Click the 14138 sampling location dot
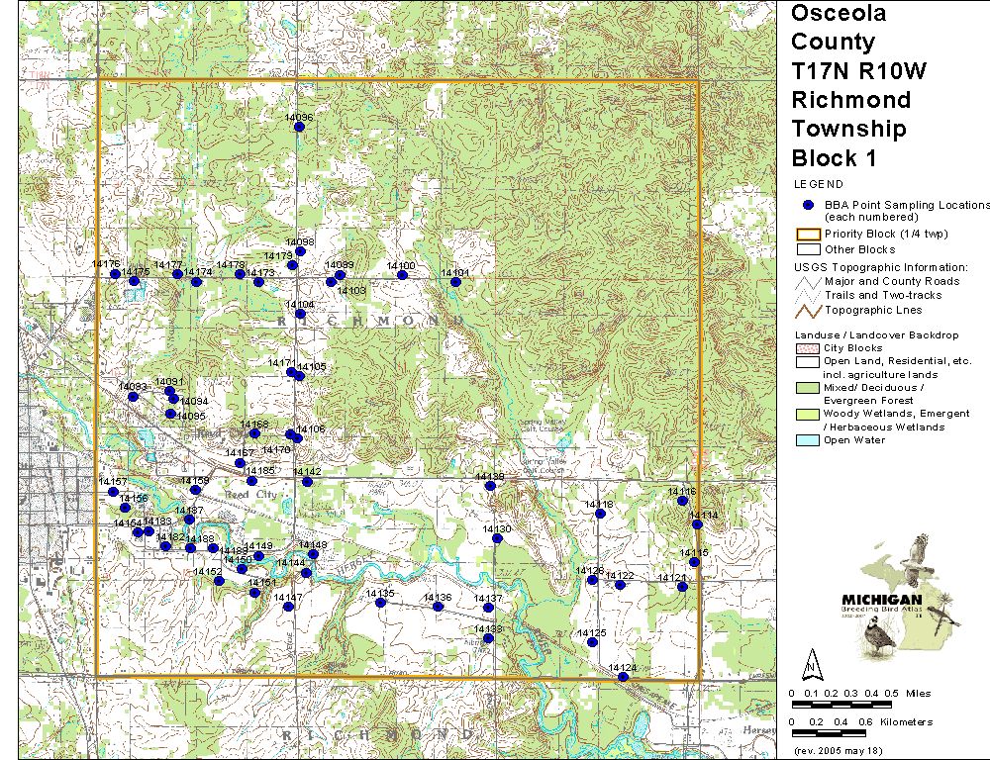990x760 pixels. pyautogui.click(x=489, y=486)
